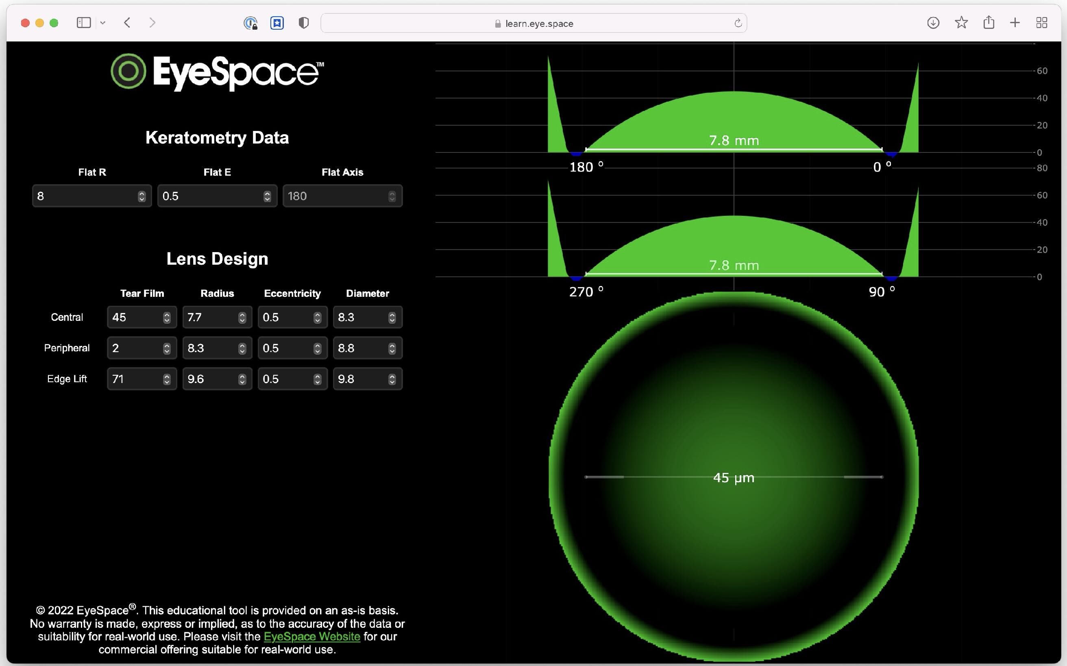
Task: Click the Peripheral row label
Action: [67, 348]
